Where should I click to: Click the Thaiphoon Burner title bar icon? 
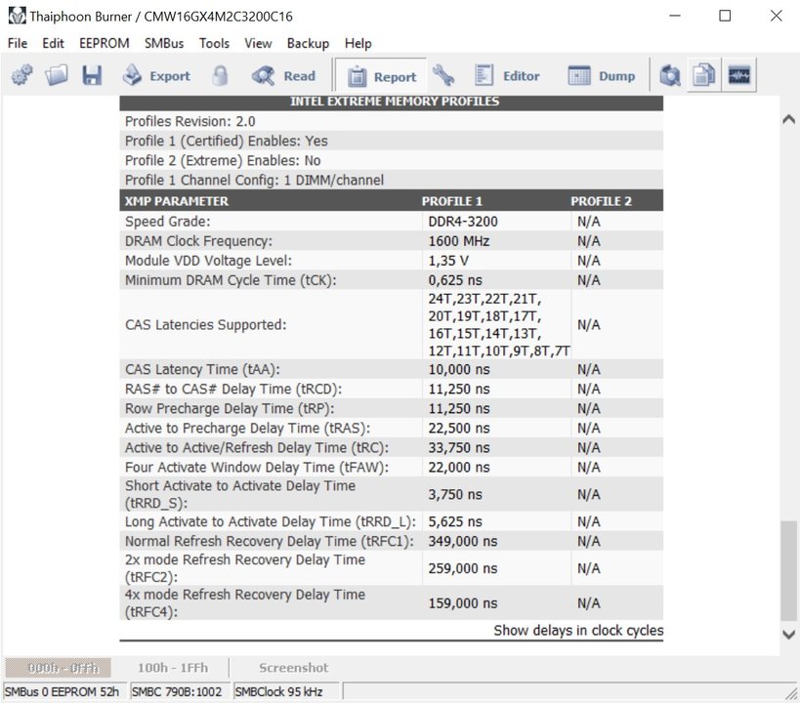pos(17,16)
